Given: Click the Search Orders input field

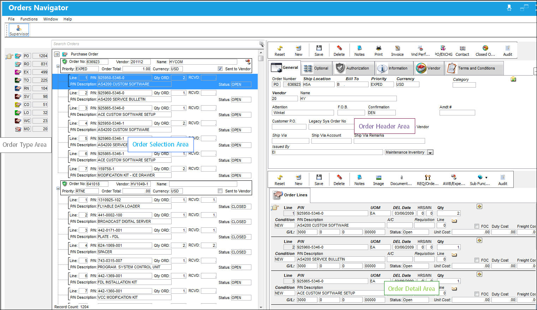Looking at the screenshot, I should [x=155, y=44].
